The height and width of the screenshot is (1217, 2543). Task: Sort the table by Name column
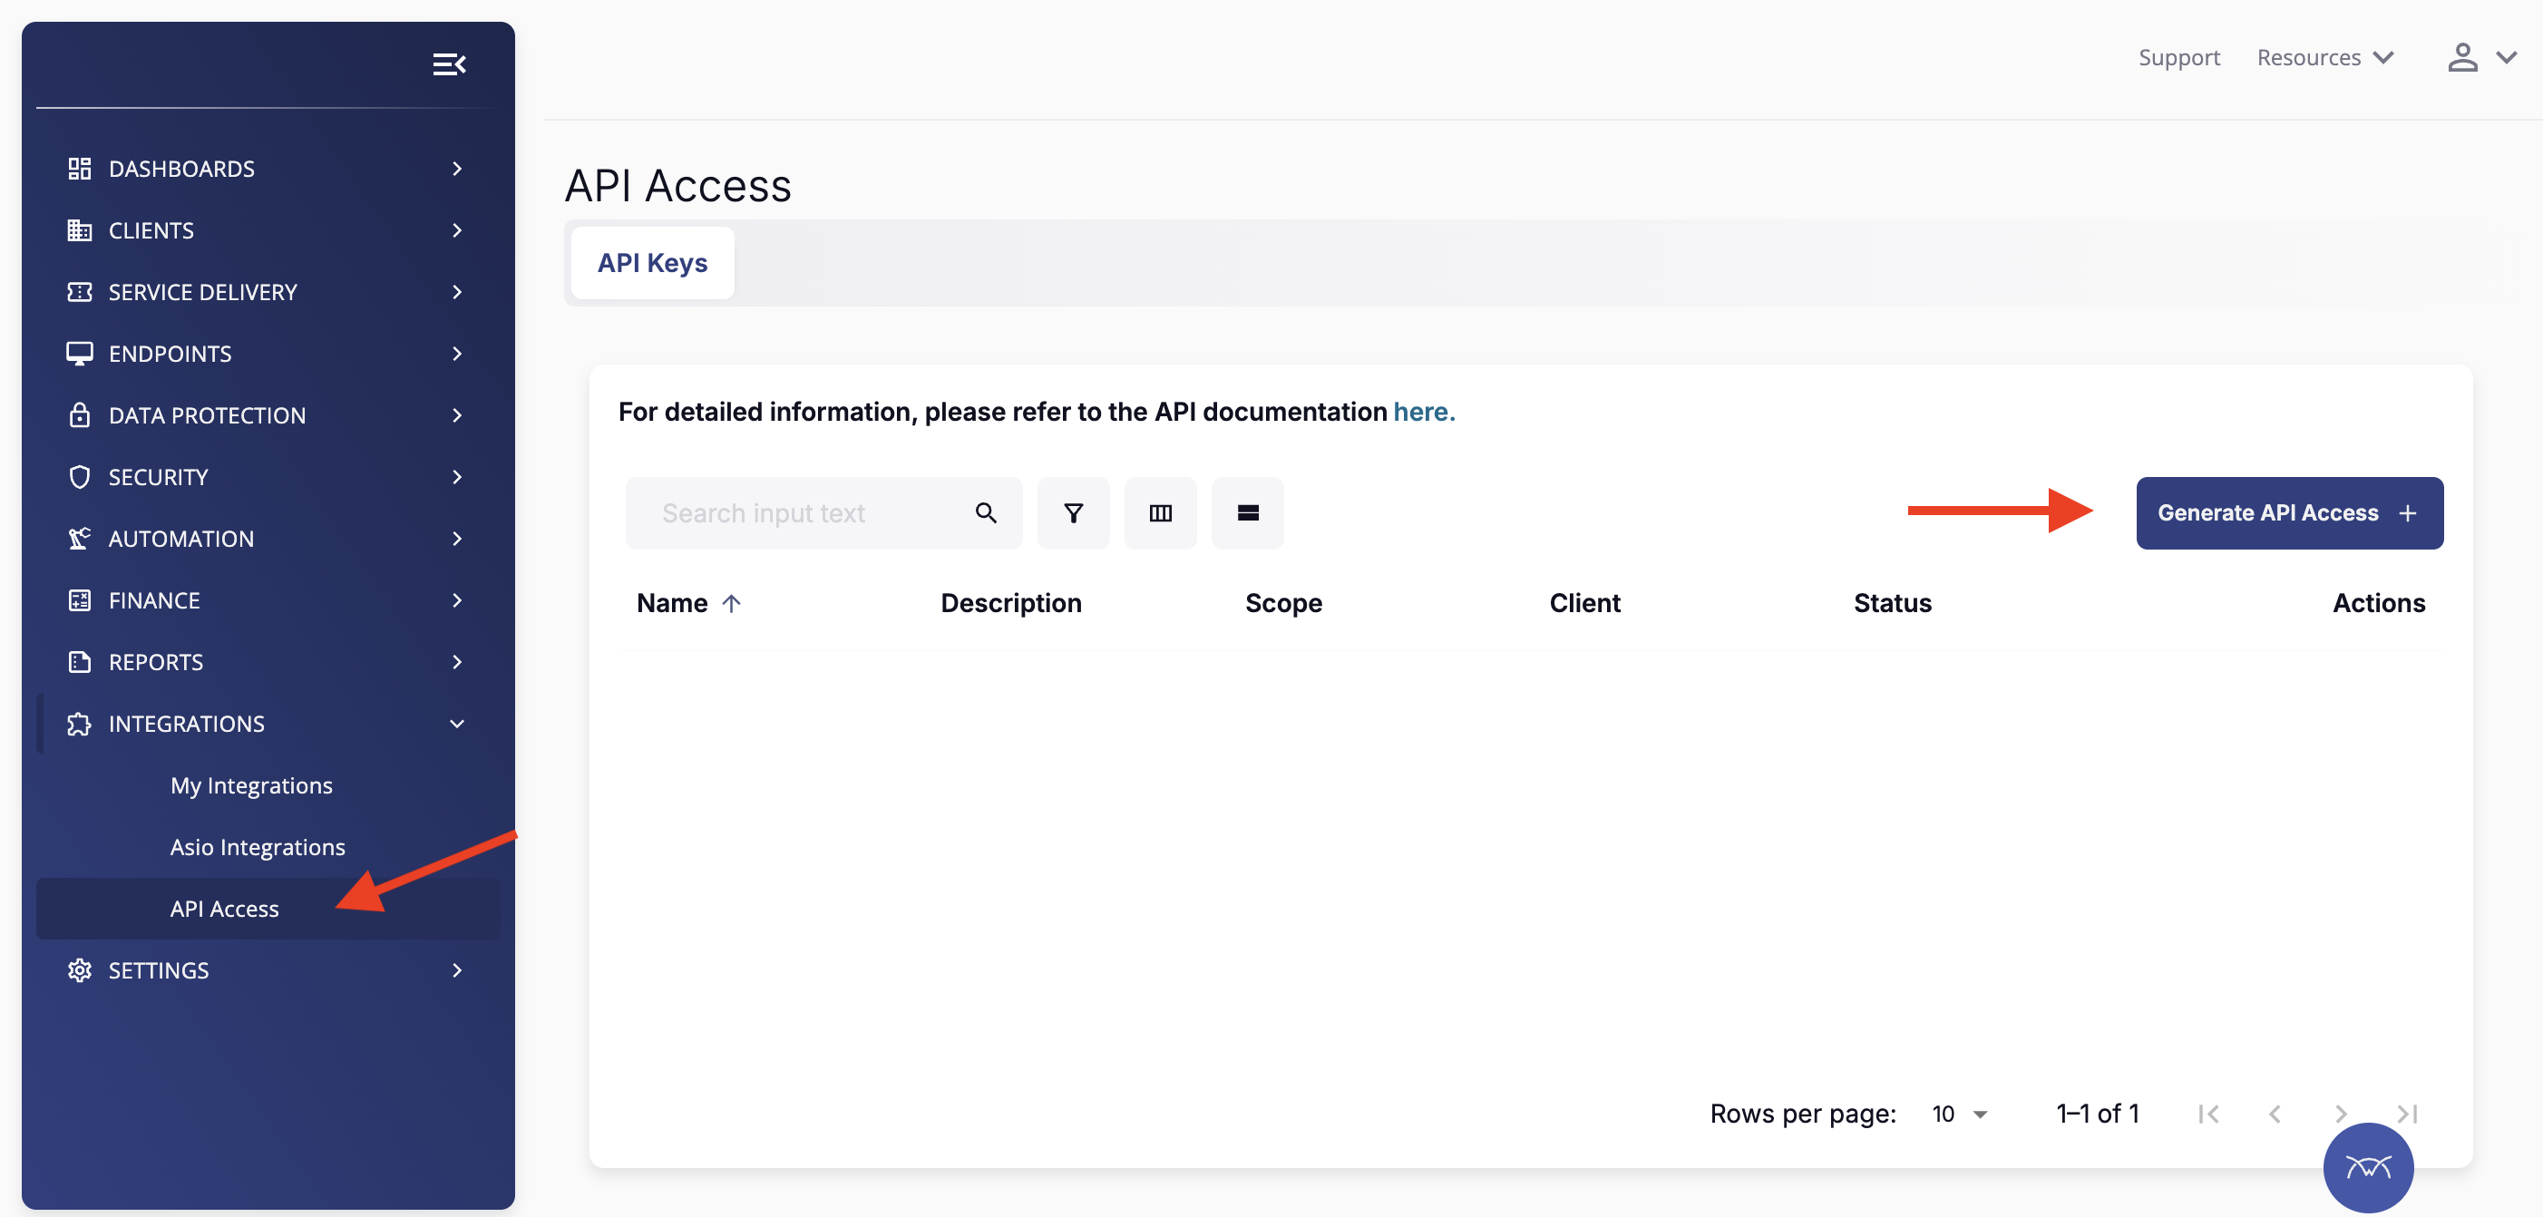tap(689, 602)
